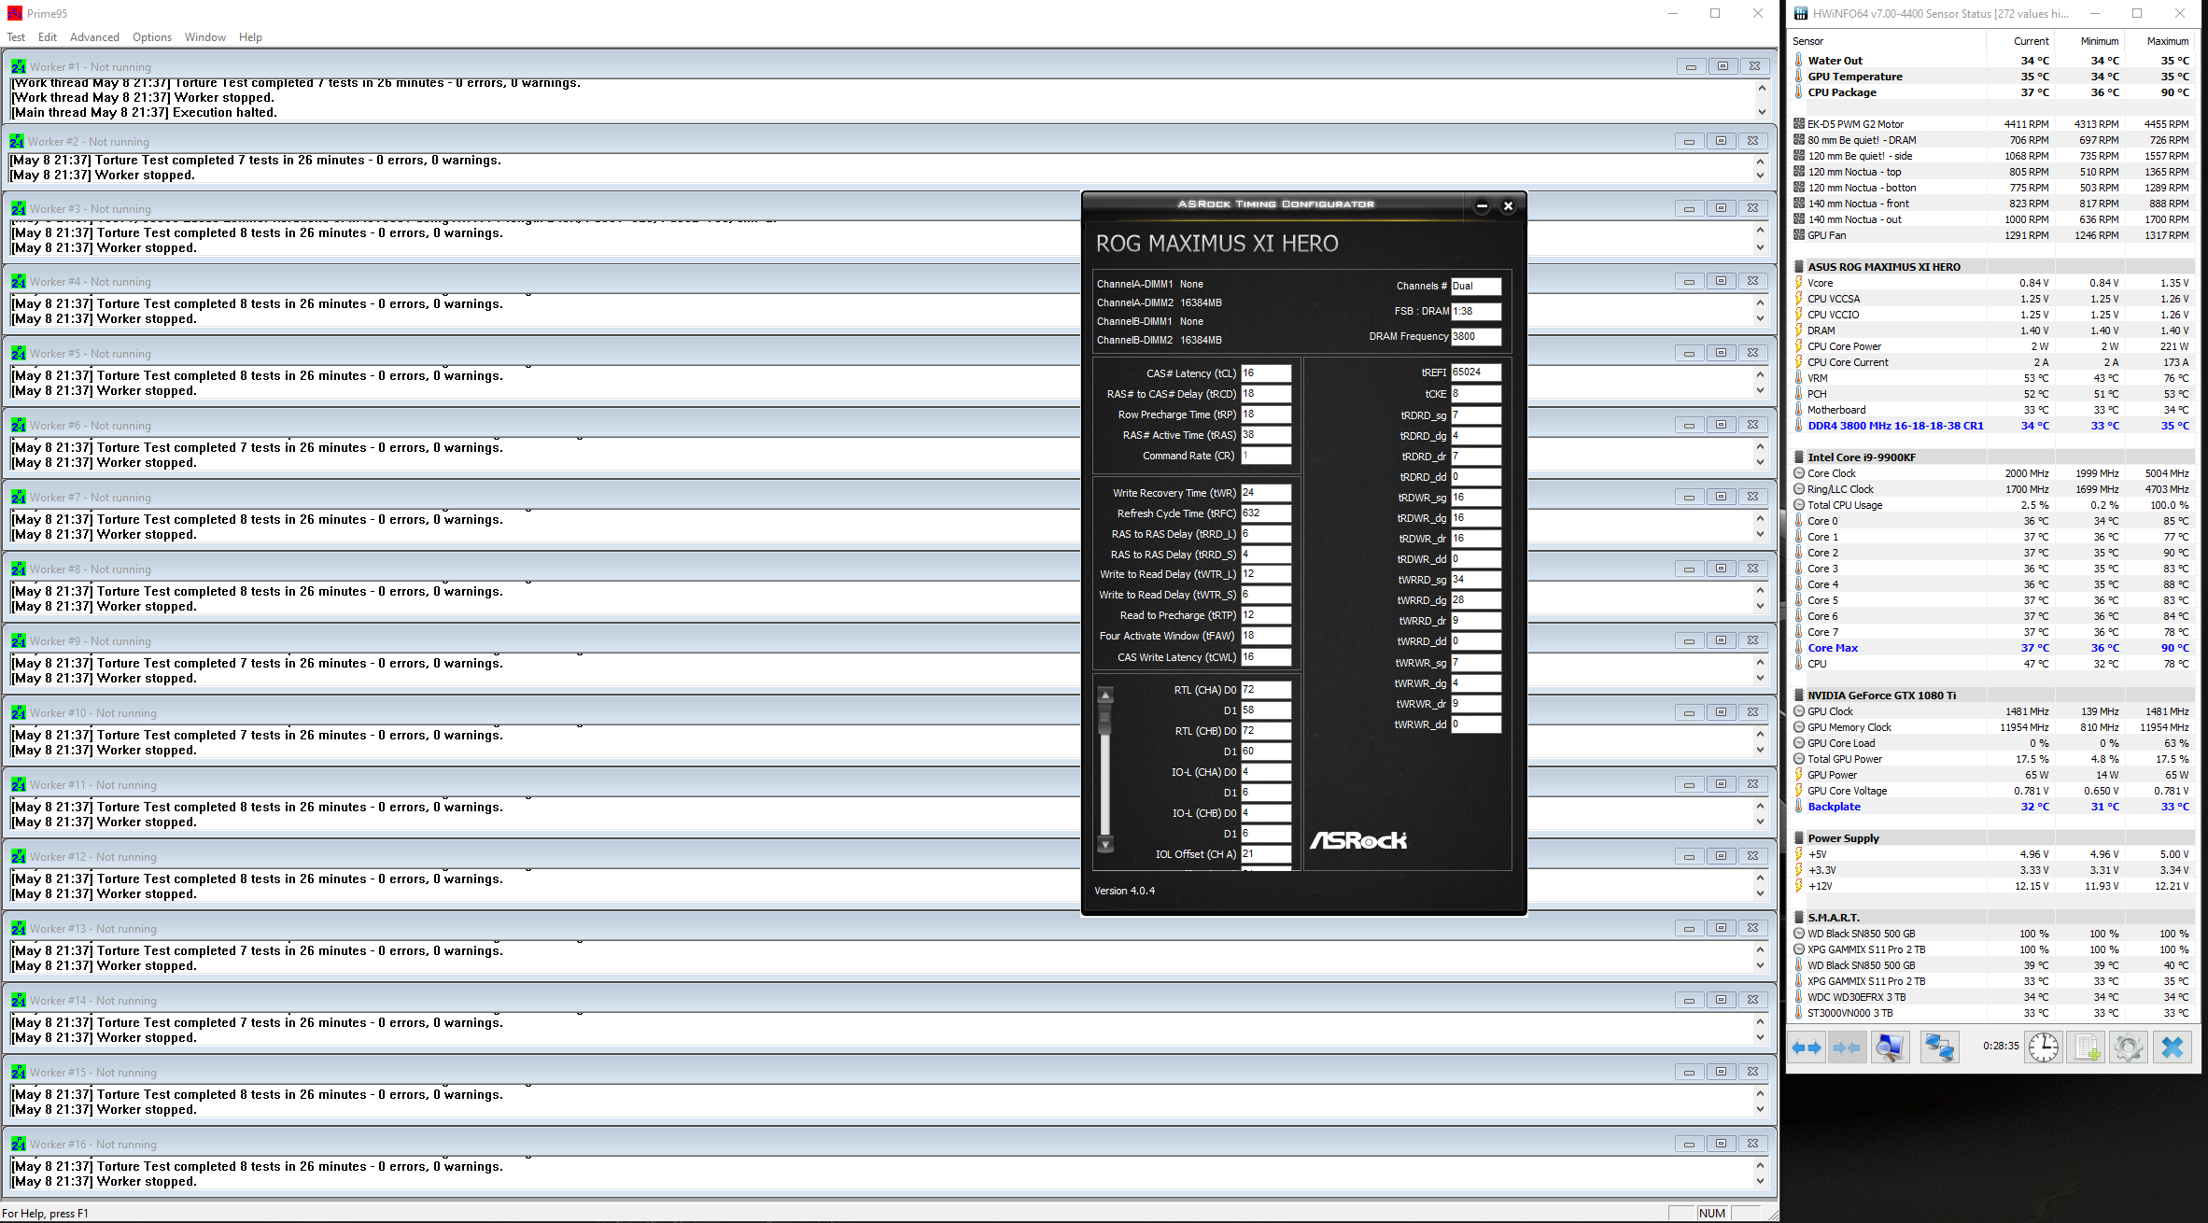Open Prime95 Options menu
This screenshot has height=1223, width=2208.
[x=151, y=37]
